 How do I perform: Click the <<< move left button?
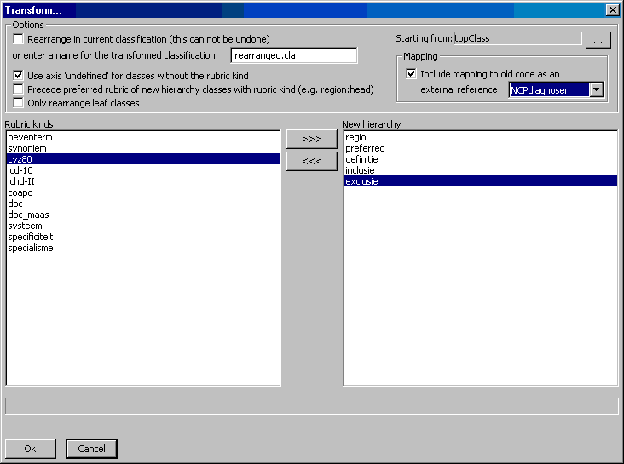[312, 162]
